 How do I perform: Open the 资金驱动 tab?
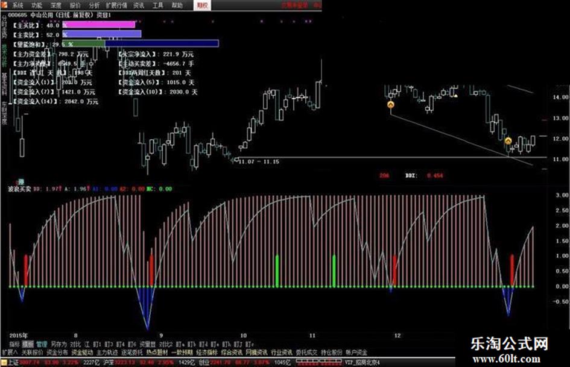[82, 353]
